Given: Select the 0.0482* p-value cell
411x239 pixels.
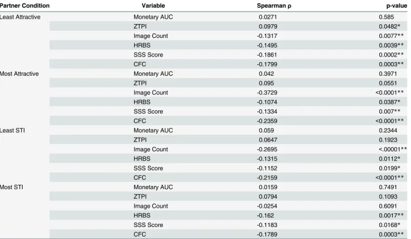Looking at the screenshot, I should (x=389, y=27).
